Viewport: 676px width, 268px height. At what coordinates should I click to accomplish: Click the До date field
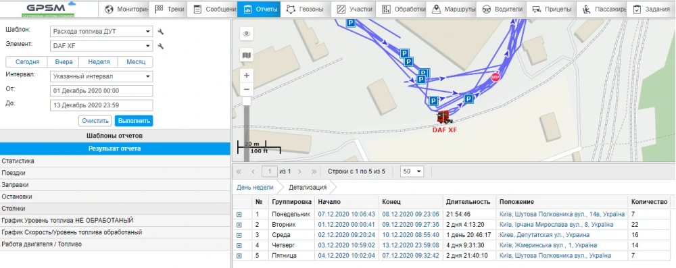click(x=101, y=105)
